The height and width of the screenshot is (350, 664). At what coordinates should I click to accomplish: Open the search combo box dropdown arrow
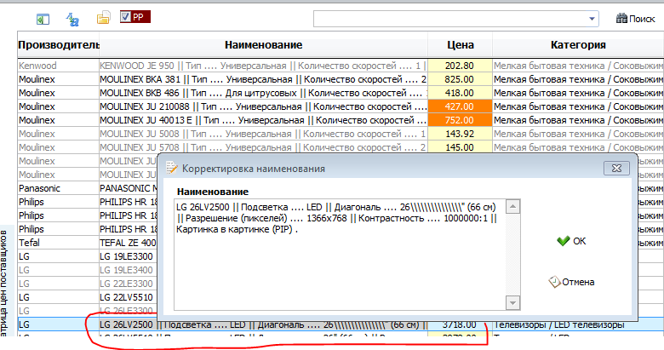click(x=592, y=19)
